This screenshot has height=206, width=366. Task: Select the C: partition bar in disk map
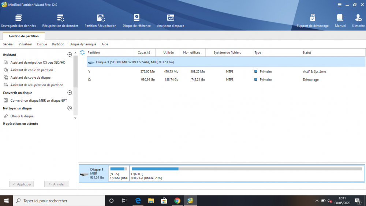point(246,173)
